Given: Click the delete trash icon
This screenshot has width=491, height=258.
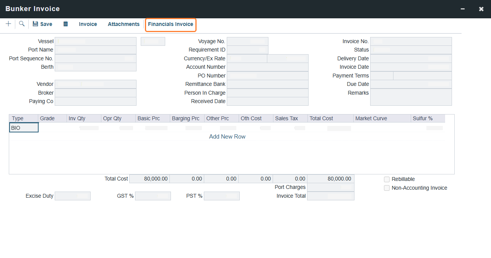Looking at the screenshot, I should click(x=65, y=24).
